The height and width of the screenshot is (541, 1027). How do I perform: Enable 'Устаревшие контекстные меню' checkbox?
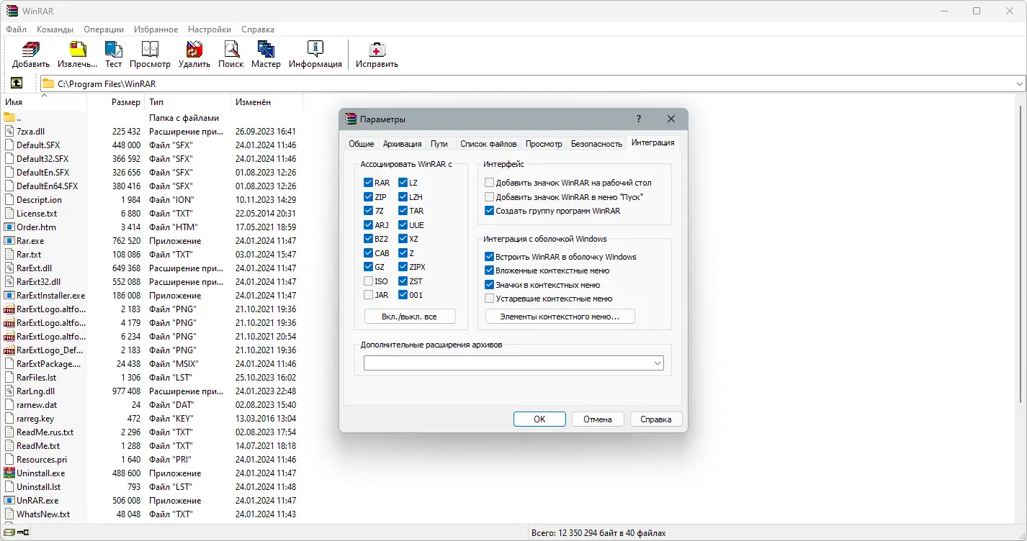tap(490, 299)
